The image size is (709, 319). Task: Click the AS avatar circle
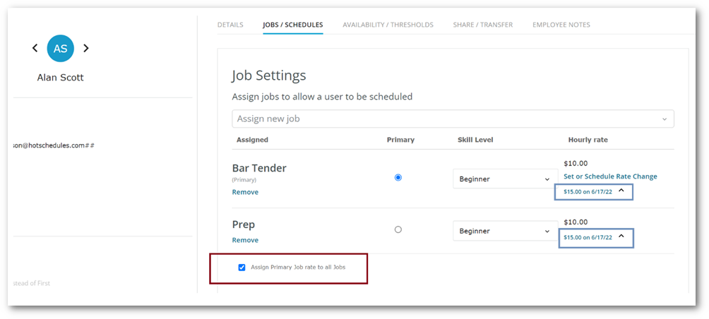(x=61, y=49)
